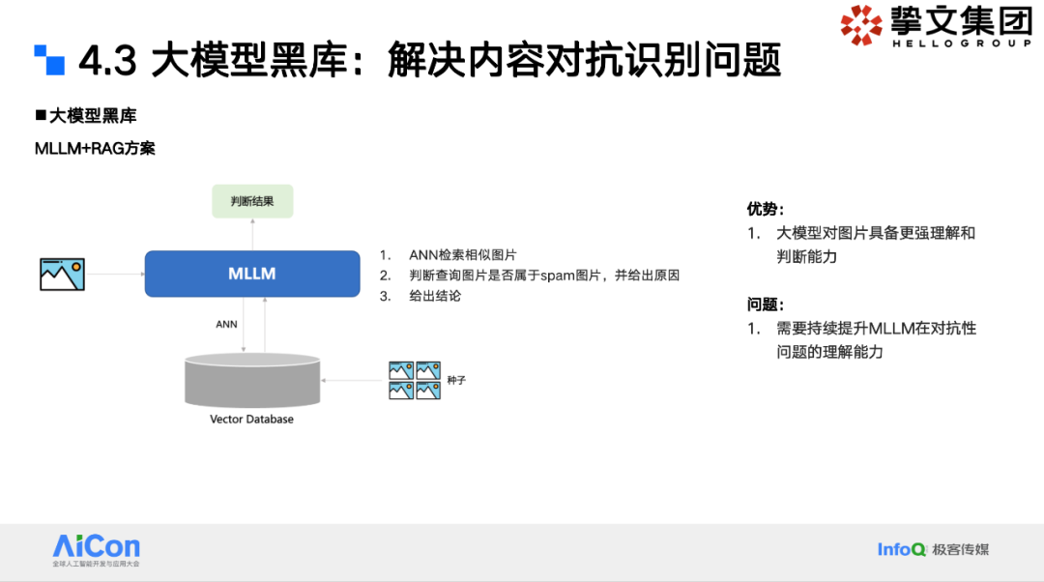Click the 判断结果 green box
The image size is (1044, 582).
pyautogui.click(x=252, y=201)
